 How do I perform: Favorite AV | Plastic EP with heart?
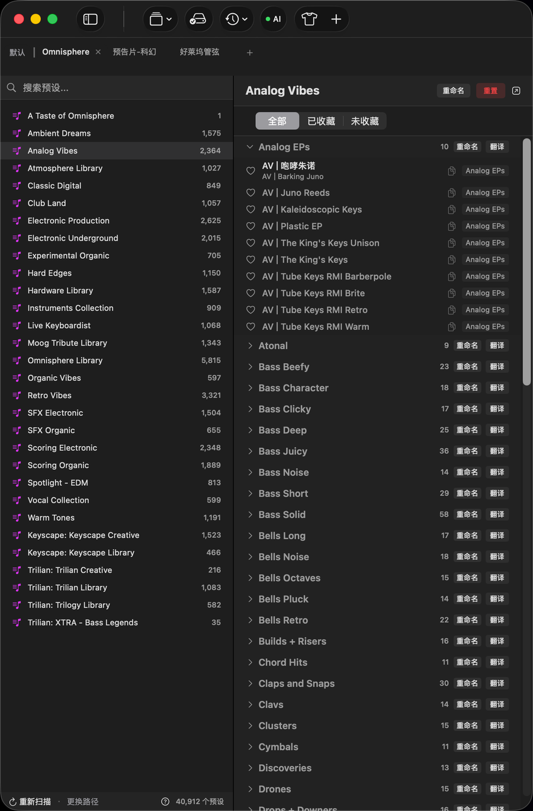click(x=251, y=226)
